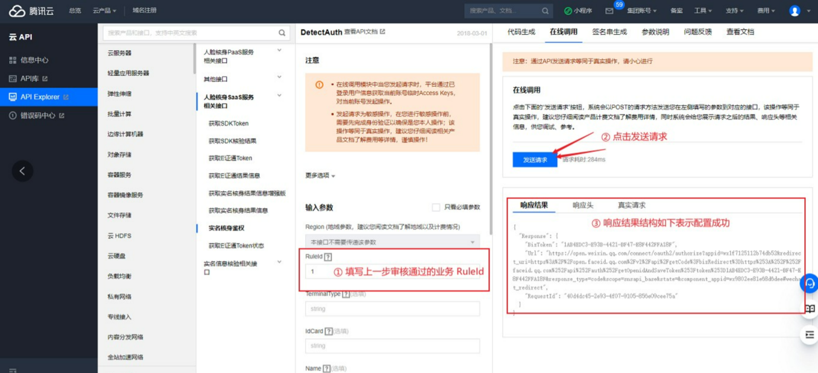Show the 响应结果 response tab
This screenshot has width=818, height=373.
534,205
